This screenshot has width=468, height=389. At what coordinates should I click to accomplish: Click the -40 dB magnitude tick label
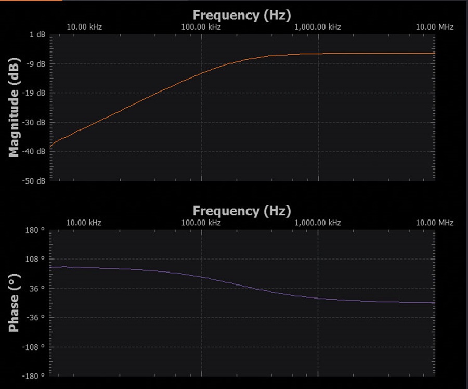click(33, 152)
